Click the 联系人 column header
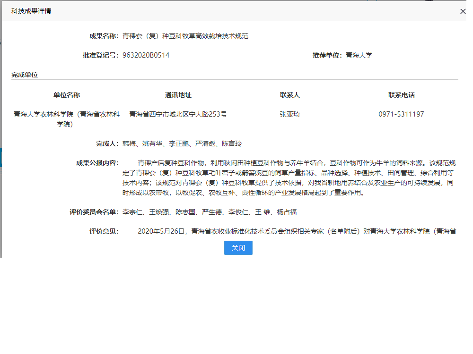Screen dimensions: 473x354 pyautogui.click(x=290, y=95)
